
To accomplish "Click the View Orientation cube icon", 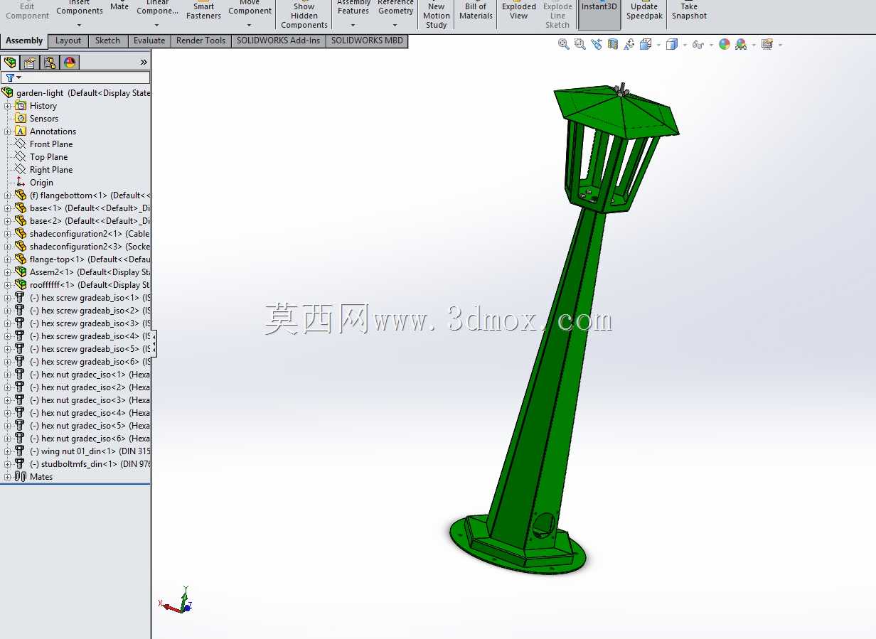I will click(646, 44).
